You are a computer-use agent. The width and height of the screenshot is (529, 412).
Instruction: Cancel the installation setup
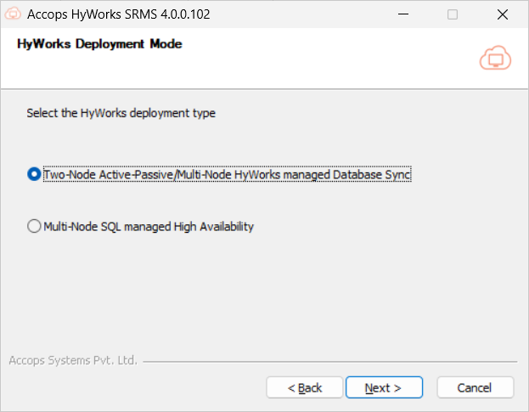pyautogui.click(x=475, y=387)
